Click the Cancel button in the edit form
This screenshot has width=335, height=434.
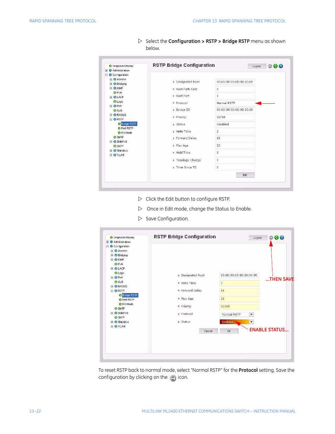pos(208,331)
